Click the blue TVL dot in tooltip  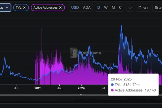[112, 85]
